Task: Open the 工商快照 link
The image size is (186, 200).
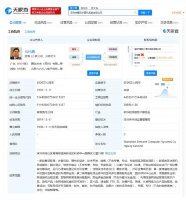Action: click(x=30, y=32)
